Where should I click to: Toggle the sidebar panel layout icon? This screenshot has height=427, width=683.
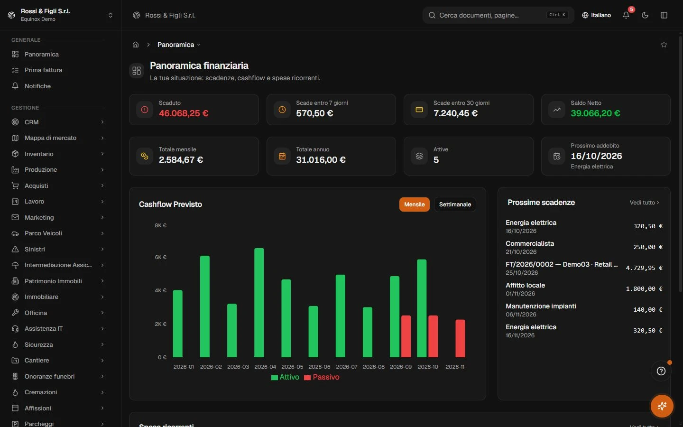[x=664, y=15]
